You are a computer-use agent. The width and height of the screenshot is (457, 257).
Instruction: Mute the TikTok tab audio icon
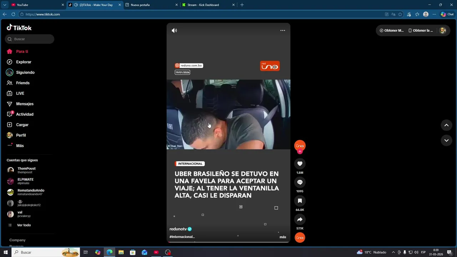(x=76, y=5)
